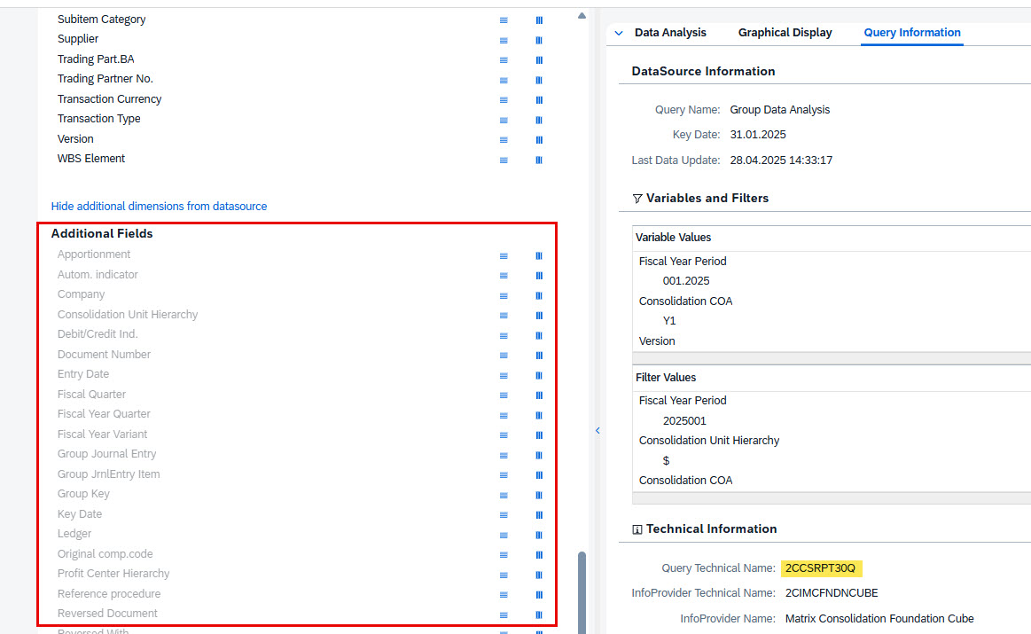Collapse the dimensions side panel arrow

598,431
